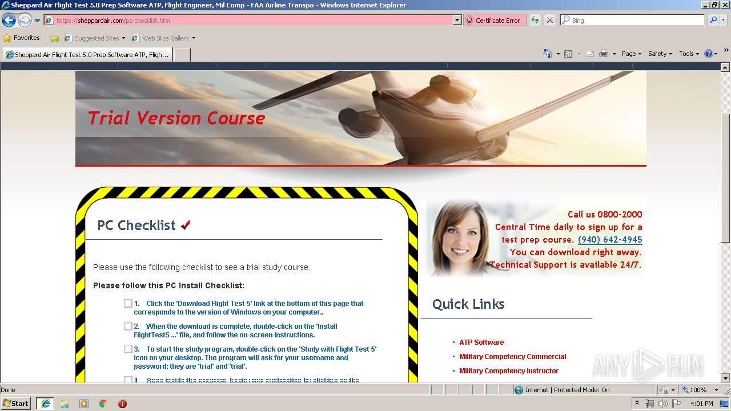Click the Quick Links heading
Screen dimensions: 731x411
click(468, 304)
